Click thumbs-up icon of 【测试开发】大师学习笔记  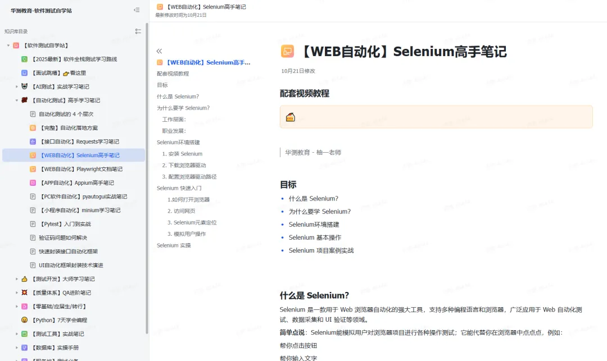[24, 278]
